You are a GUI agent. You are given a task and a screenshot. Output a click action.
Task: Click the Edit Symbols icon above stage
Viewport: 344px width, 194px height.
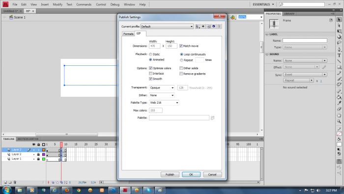click(232, 17)
